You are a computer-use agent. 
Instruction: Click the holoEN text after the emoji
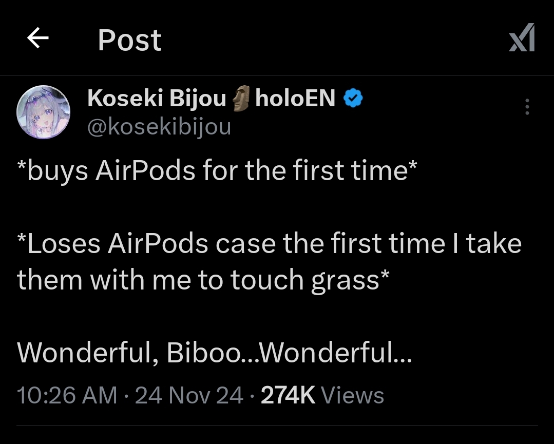point(295,98)
